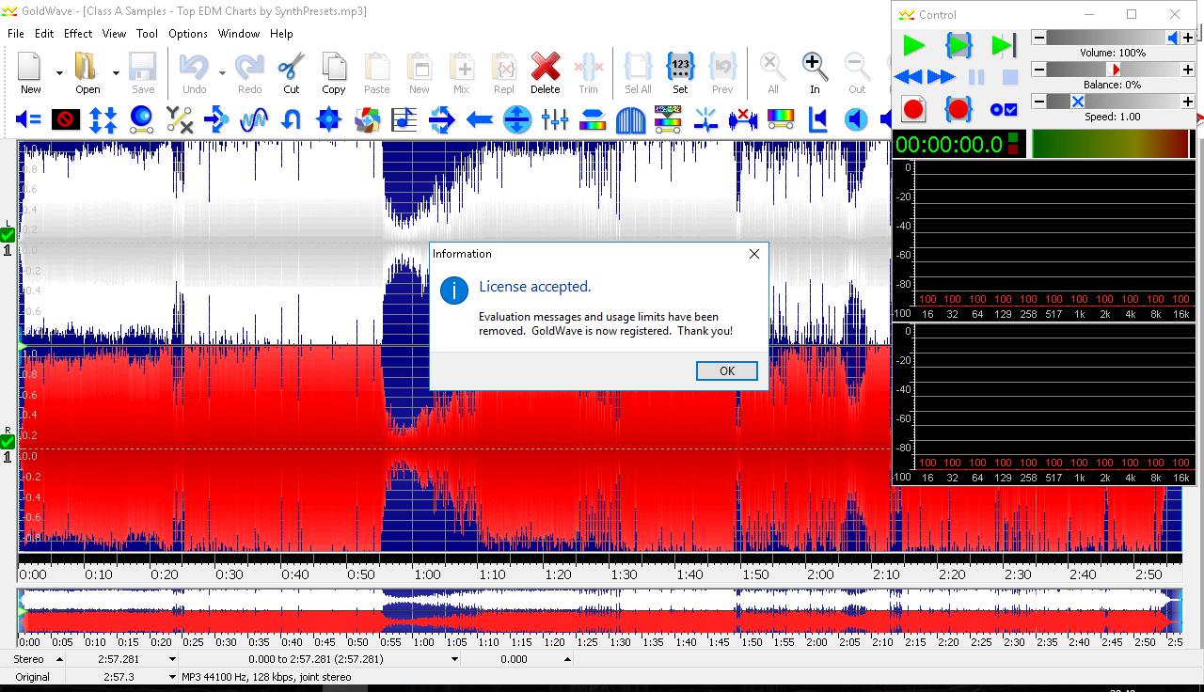Click the zoom In magnifier icon
The height and width of the screenshot is (692, 1204).
[815, 68]
